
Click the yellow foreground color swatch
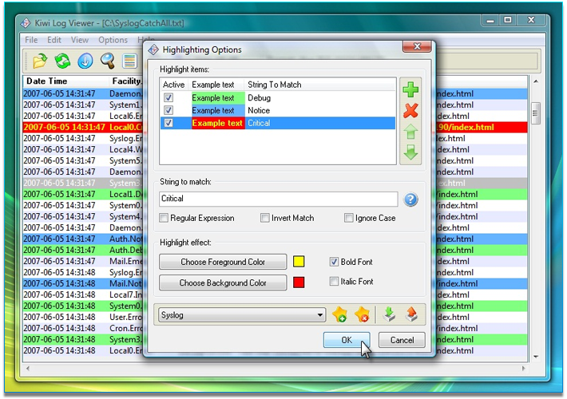[x=299, y=262]
